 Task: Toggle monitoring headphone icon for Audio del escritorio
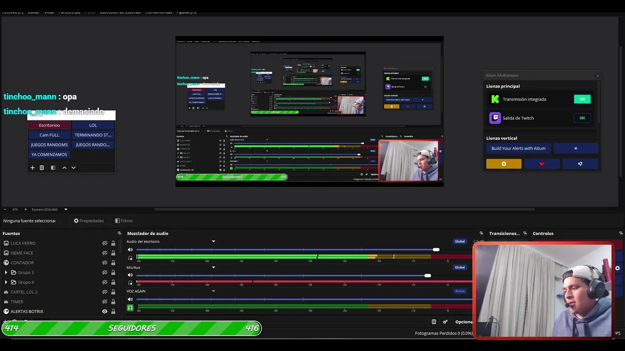pyautogui.click(x=130, y=258)
